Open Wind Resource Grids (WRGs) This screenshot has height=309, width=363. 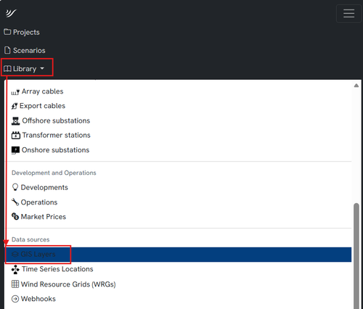(68, 284)
